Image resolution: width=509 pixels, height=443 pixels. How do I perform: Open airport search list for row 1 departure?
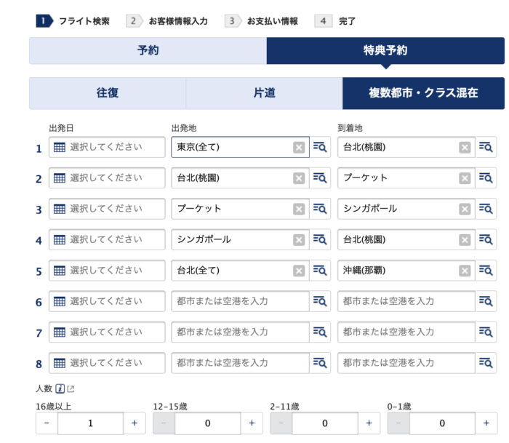click(320, 148)
